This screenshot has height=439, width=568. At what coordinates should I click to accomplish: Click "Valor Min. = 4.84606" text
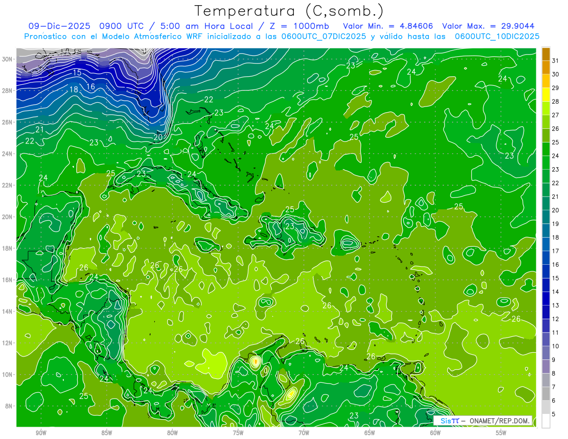(388, 26)
